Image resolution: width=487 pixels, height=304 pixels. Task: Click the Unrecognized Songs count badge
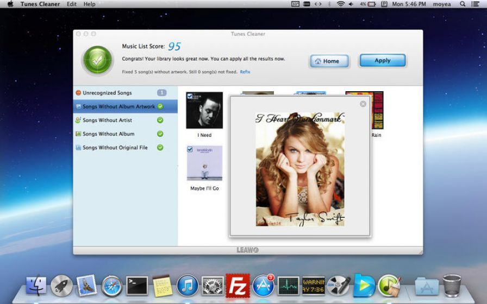(x=161, y=93)
